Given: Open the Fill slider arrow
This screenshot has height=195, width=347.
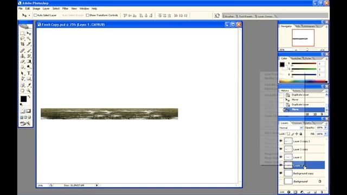Looking at the screenshot, I should pyautogui.click(x=325, y=134).
